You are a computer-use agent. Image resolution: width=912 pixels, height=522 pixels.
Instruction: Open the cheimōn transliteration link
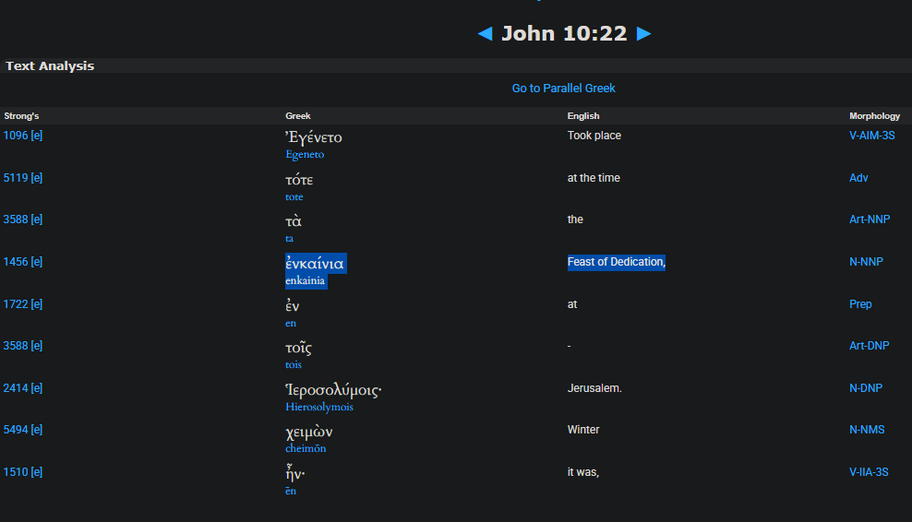tap(306, 448)
